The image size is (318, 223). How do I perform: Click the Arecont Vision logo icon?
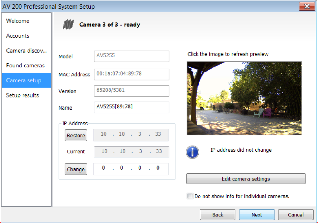click(x=68, y=24)
